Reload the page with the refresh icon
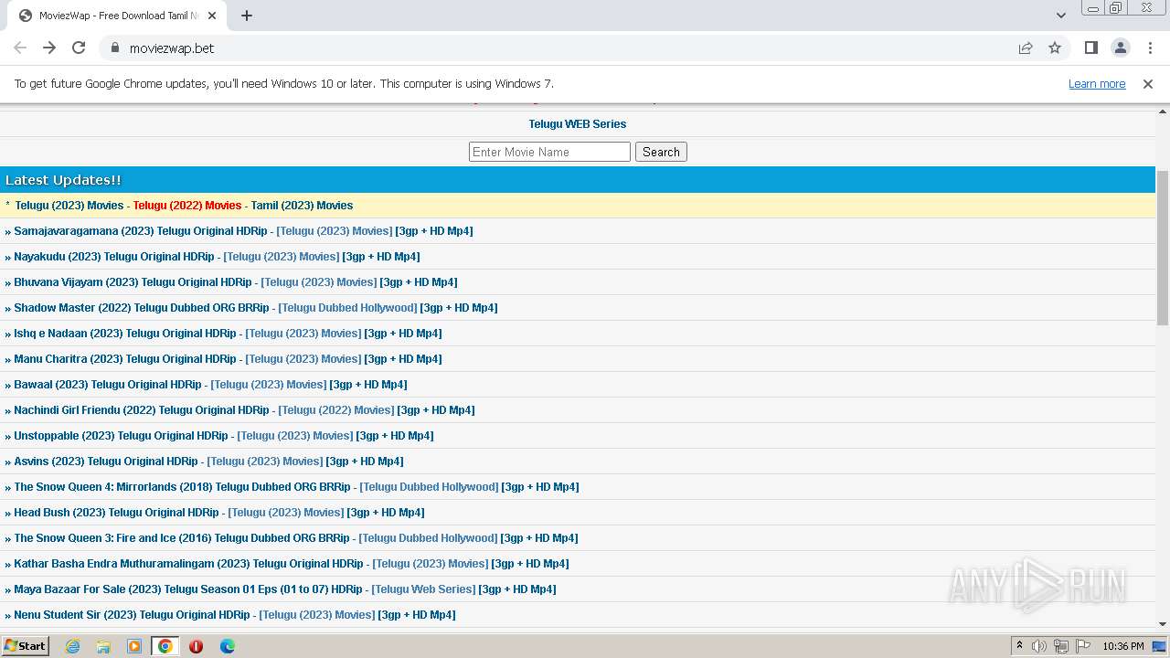 tap(79, 48)
